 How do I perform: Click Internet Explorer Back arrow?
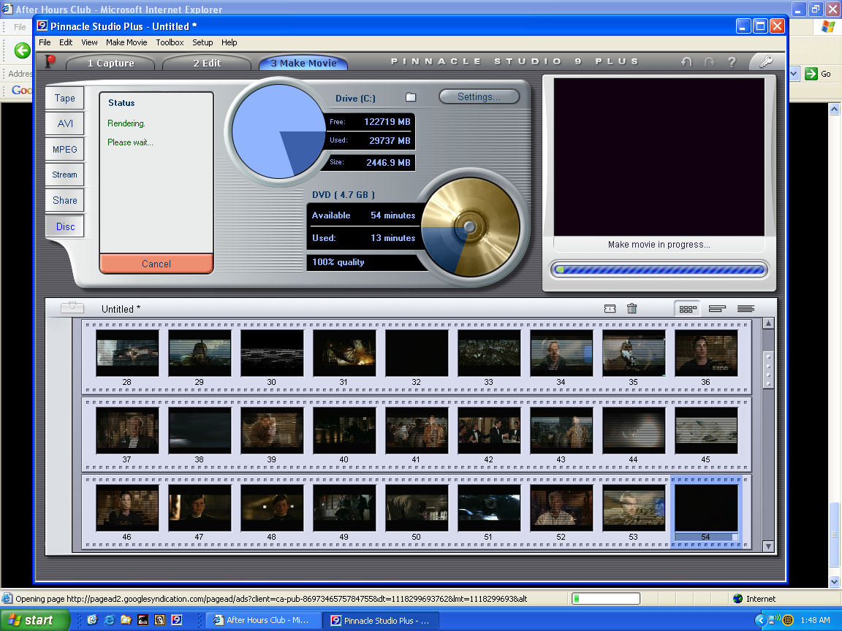point(22,50)
